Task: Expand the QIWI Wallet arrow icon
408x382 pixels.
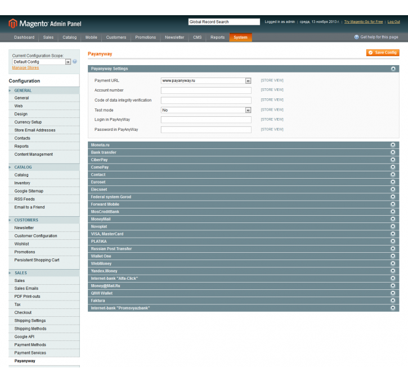Action: tap(393, 293)
